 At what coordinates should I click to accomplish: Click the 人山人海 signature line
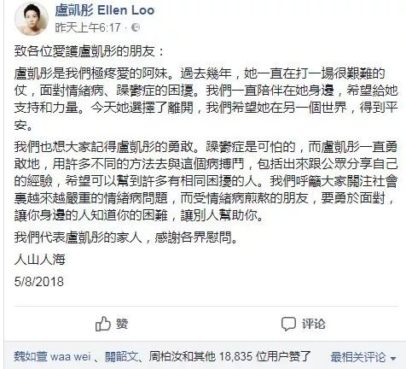pyautogui.click(x=40, y=260)
